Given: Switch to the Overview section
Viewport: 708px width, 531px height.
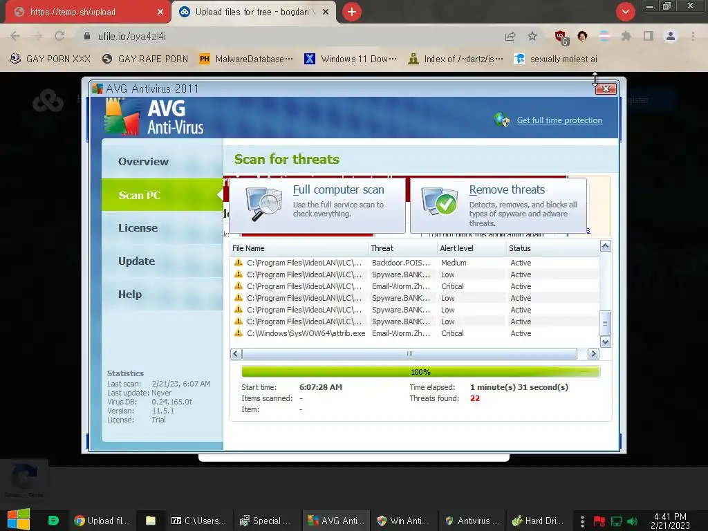Looking at the screenshot, I should click(143, 162).
